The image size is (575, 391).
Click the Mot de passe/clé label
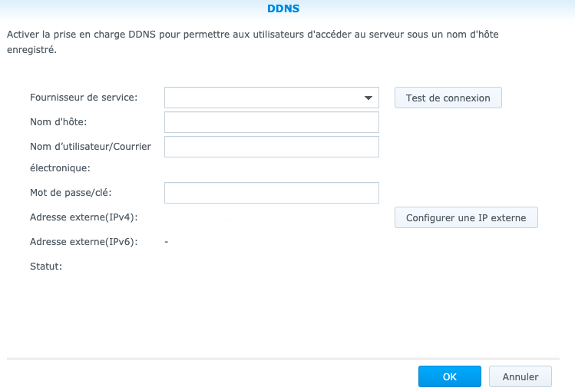click(x=71, y=193)
